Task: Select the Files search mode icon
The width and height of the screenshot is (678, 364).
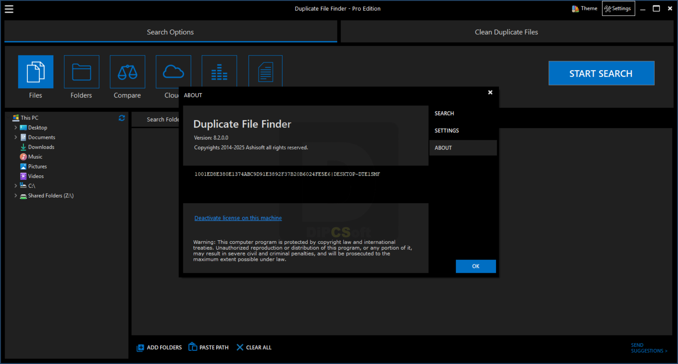Action: (36, 72)
